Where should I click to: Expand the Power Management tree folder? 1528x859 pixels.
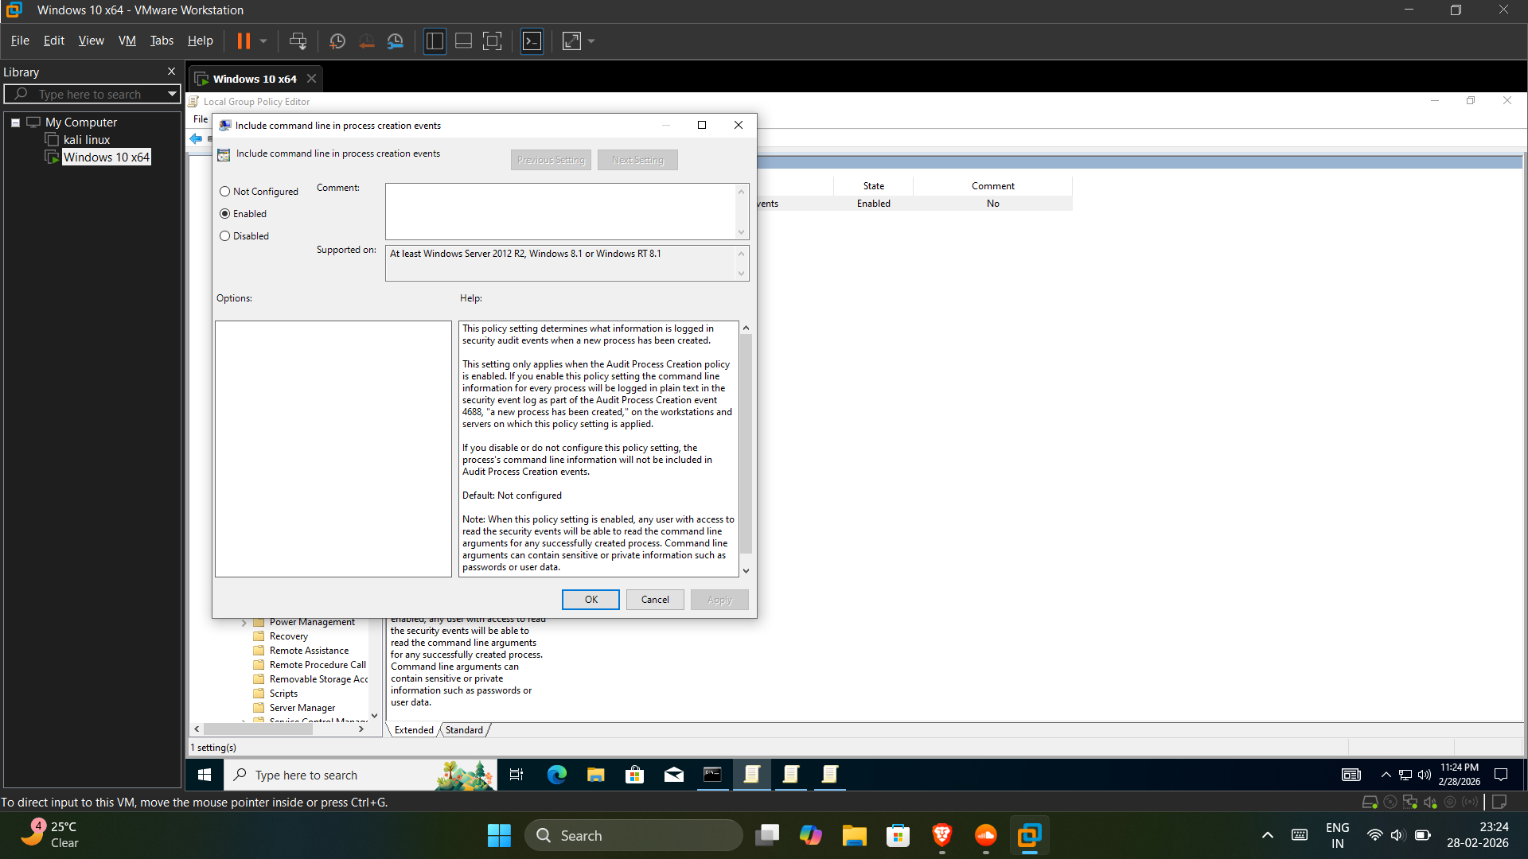tap(244, 623)
